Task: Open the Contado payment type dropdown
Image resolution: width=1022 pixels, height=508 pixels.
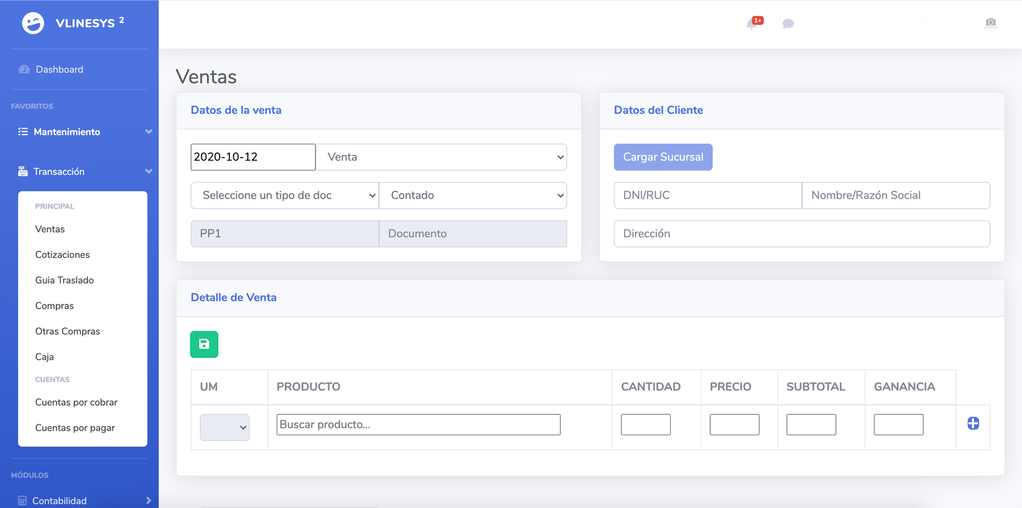Action: [473, 195]
